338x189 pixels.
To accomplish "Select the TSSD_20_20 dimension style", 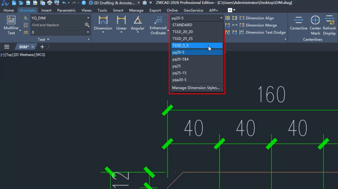I will click(197, 32).
